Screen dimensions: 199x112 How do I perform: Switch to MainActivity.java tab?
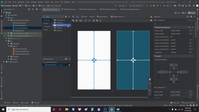point(69,9)
